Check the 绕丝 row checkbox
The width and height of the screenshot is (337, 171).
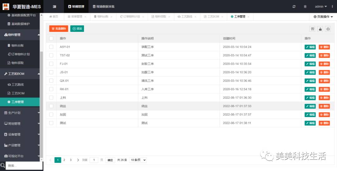click(x=51, y=106)
